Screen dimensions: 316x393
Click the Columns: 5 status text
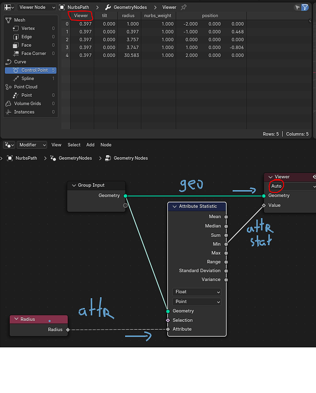[297, 134]
